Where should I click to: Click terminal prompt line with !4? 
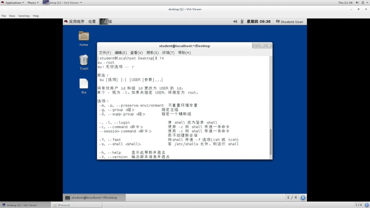click(131, 58)
